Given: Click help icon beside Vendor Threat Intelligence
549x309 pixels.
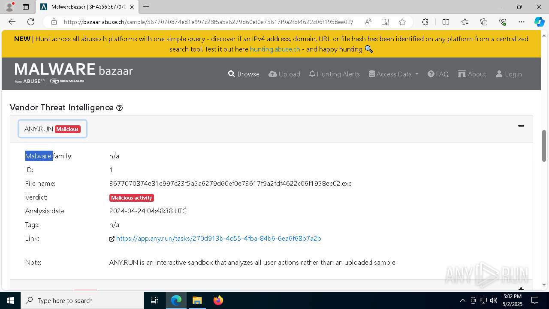Looking at the screenshot, I should tap(120, 108).
